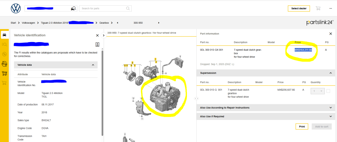Viewport: 337px width, 142px height.
Task: Click the export icon in Vehicle identification
Action: click(x=97, y=44)
